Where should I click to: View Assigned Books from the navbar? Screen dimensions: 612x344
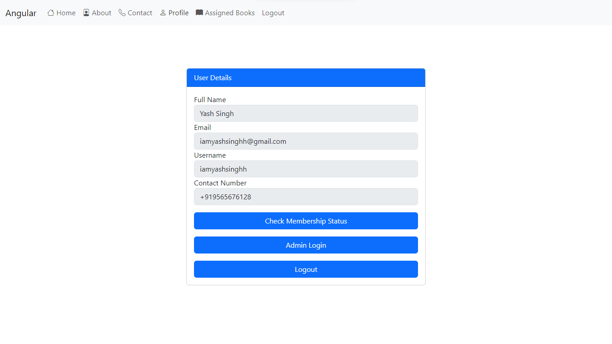coord(229,13)
